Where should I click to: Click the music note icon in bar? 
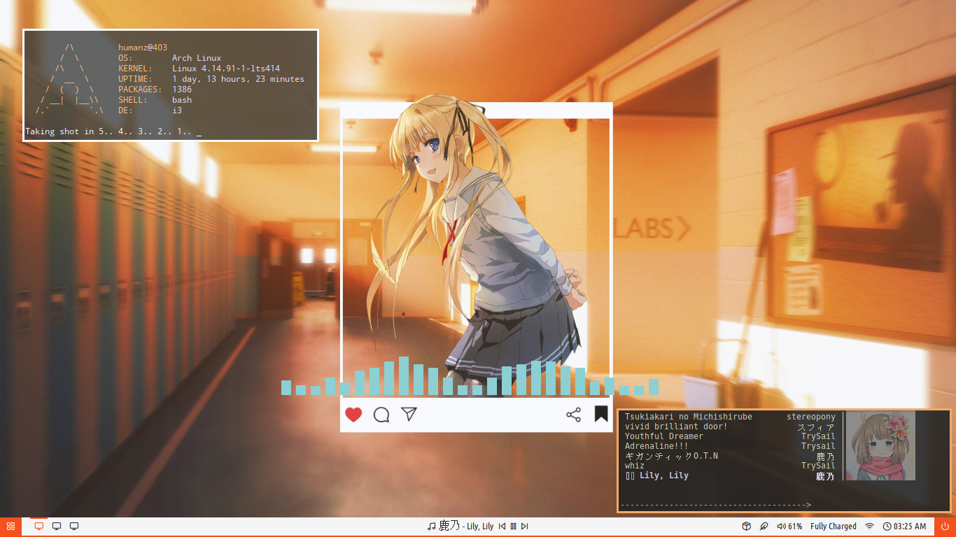[431, 527]
